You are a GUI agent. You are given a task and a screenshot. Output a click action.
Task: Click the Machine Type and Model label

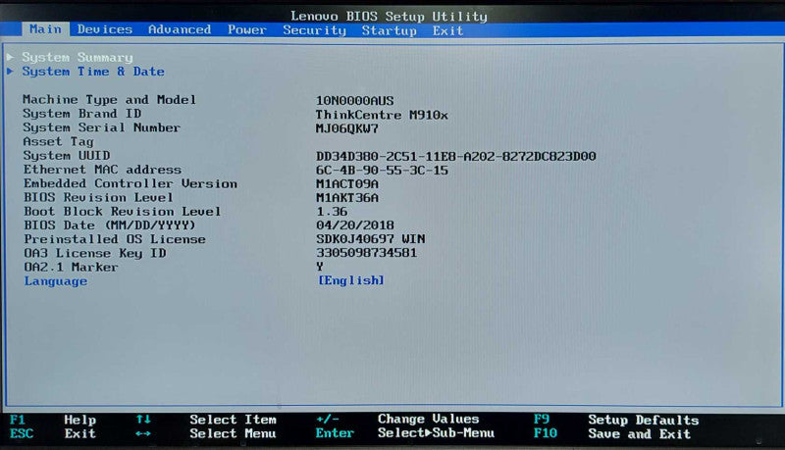tap(109, 99)
